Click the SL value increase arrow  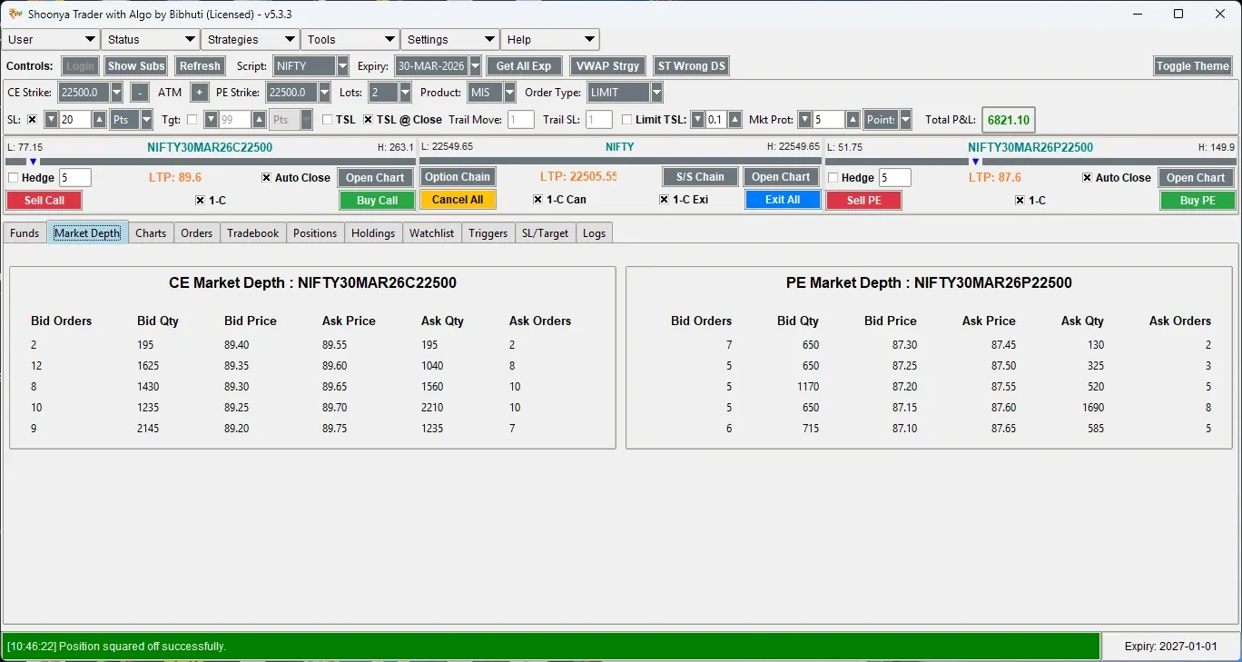(99, 120)
